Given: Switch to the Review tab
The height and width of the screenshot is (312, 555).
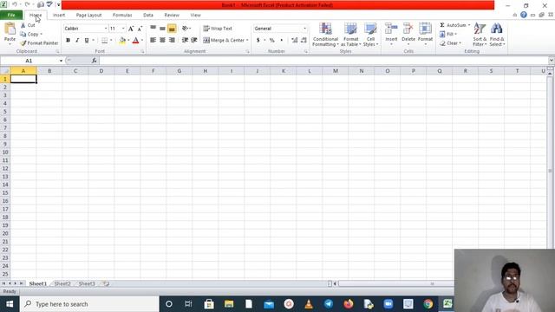Looking at the screenshot, I should [x=172, y=16].
